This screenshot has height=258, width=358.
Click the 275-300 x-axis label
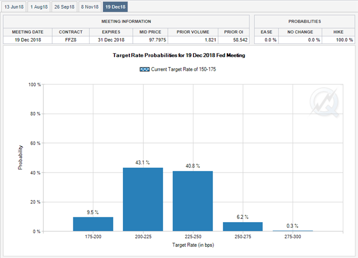tap(293, 236)
